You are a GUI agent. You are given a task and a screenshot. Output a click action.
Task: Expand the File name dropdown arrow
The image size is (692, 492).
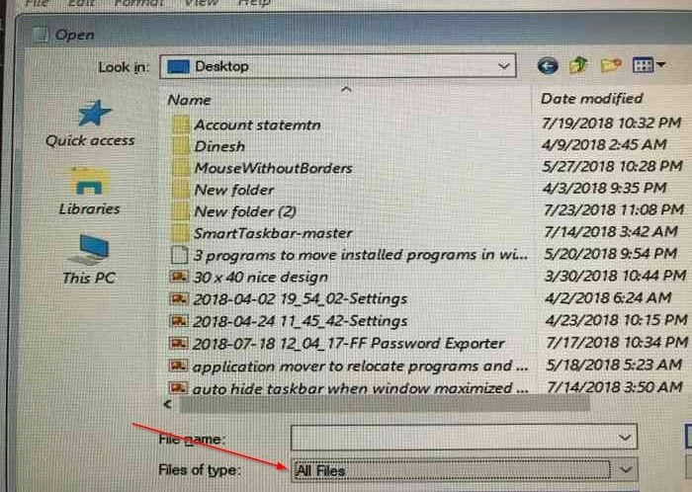[625, 438]
